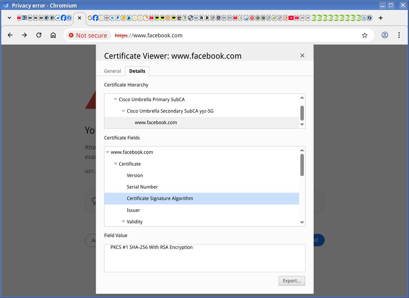Switch to the DuckDuckGo favicon tab
The width and height of the screenshot is (409, 298).
pos(285,18)
